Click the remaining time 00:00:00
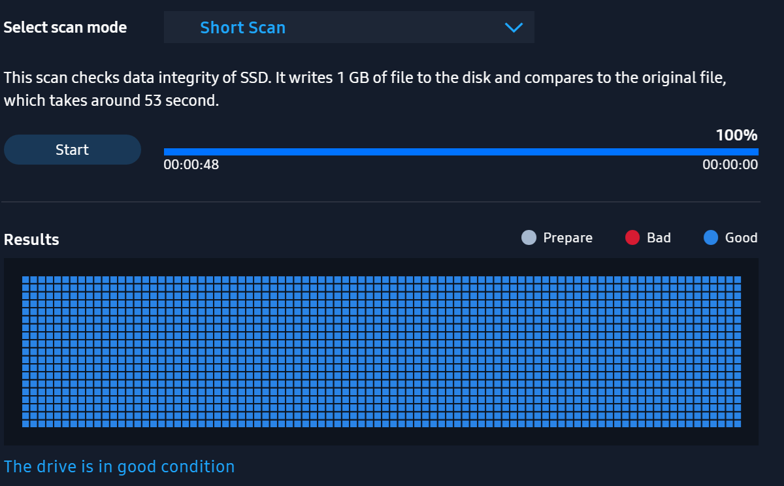 pyautogui.click(x=730, y=165)
